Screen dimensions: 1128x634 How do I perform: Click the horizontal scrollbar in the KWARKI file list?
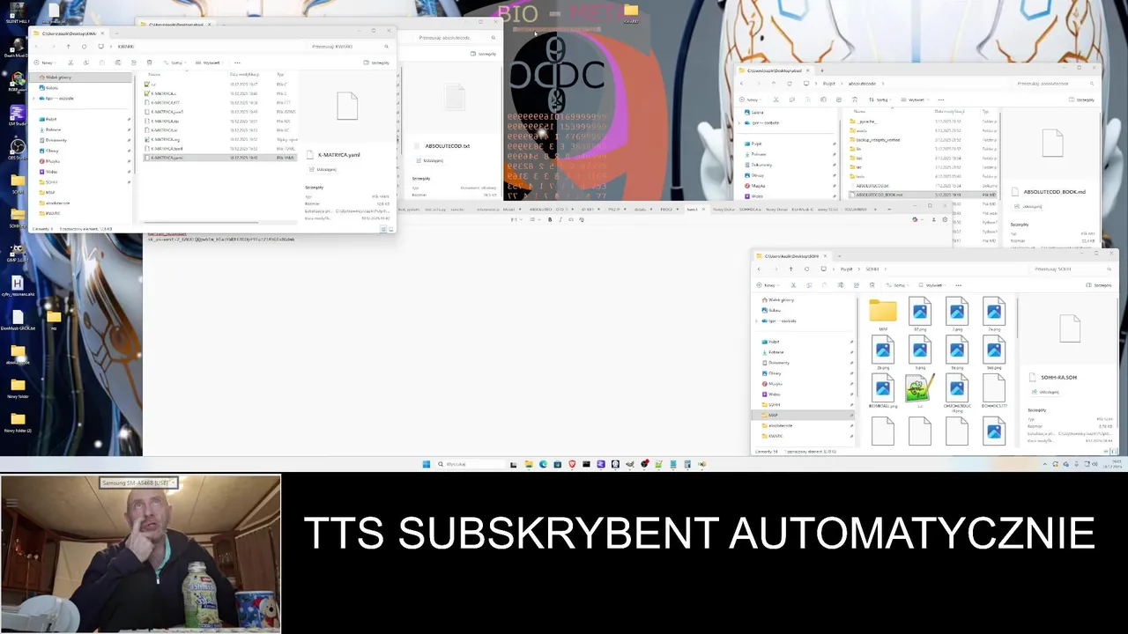(201, 223)
